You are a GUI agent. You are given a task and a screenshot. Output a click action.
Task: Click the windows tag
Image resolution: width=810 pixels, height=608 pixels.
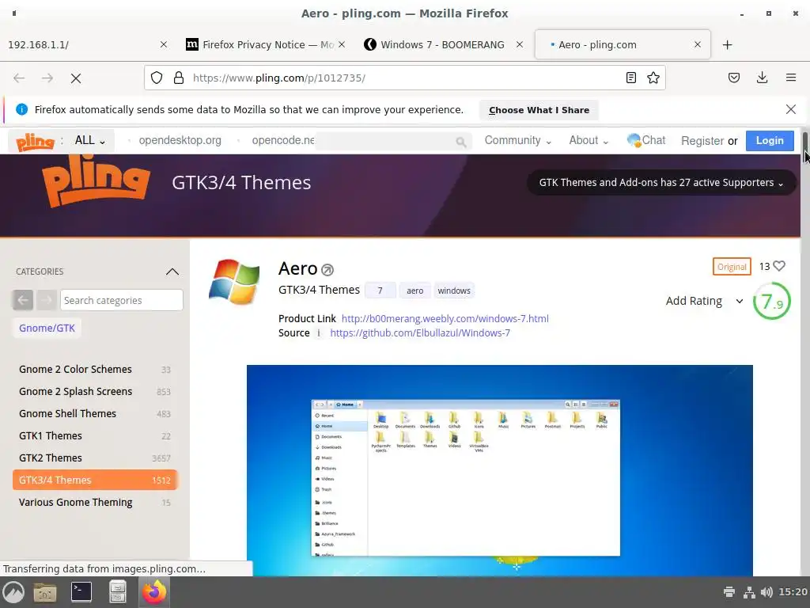[x=454, y=291]
